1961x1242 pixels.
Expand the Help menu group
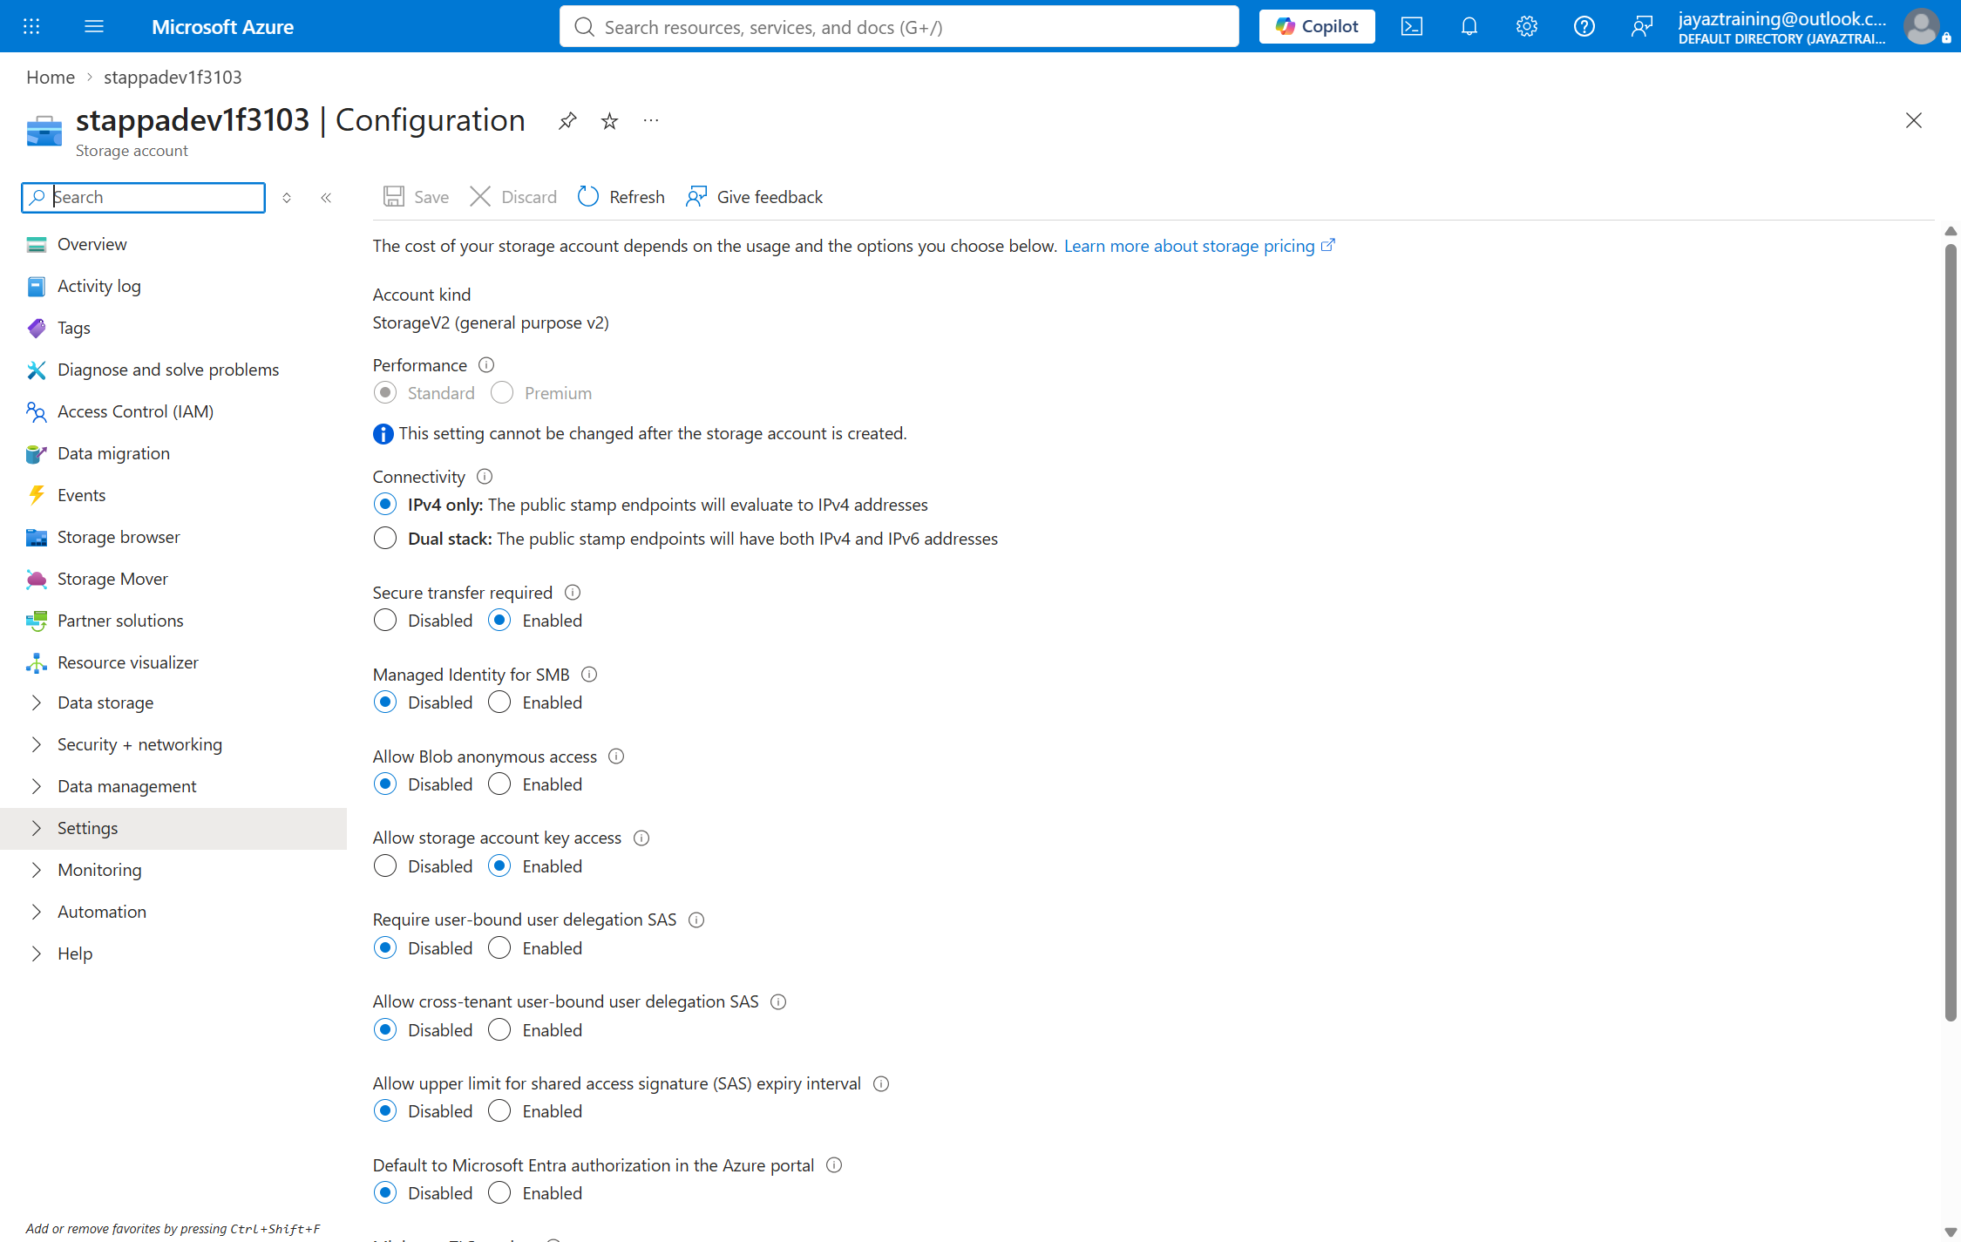pos(173,954)
